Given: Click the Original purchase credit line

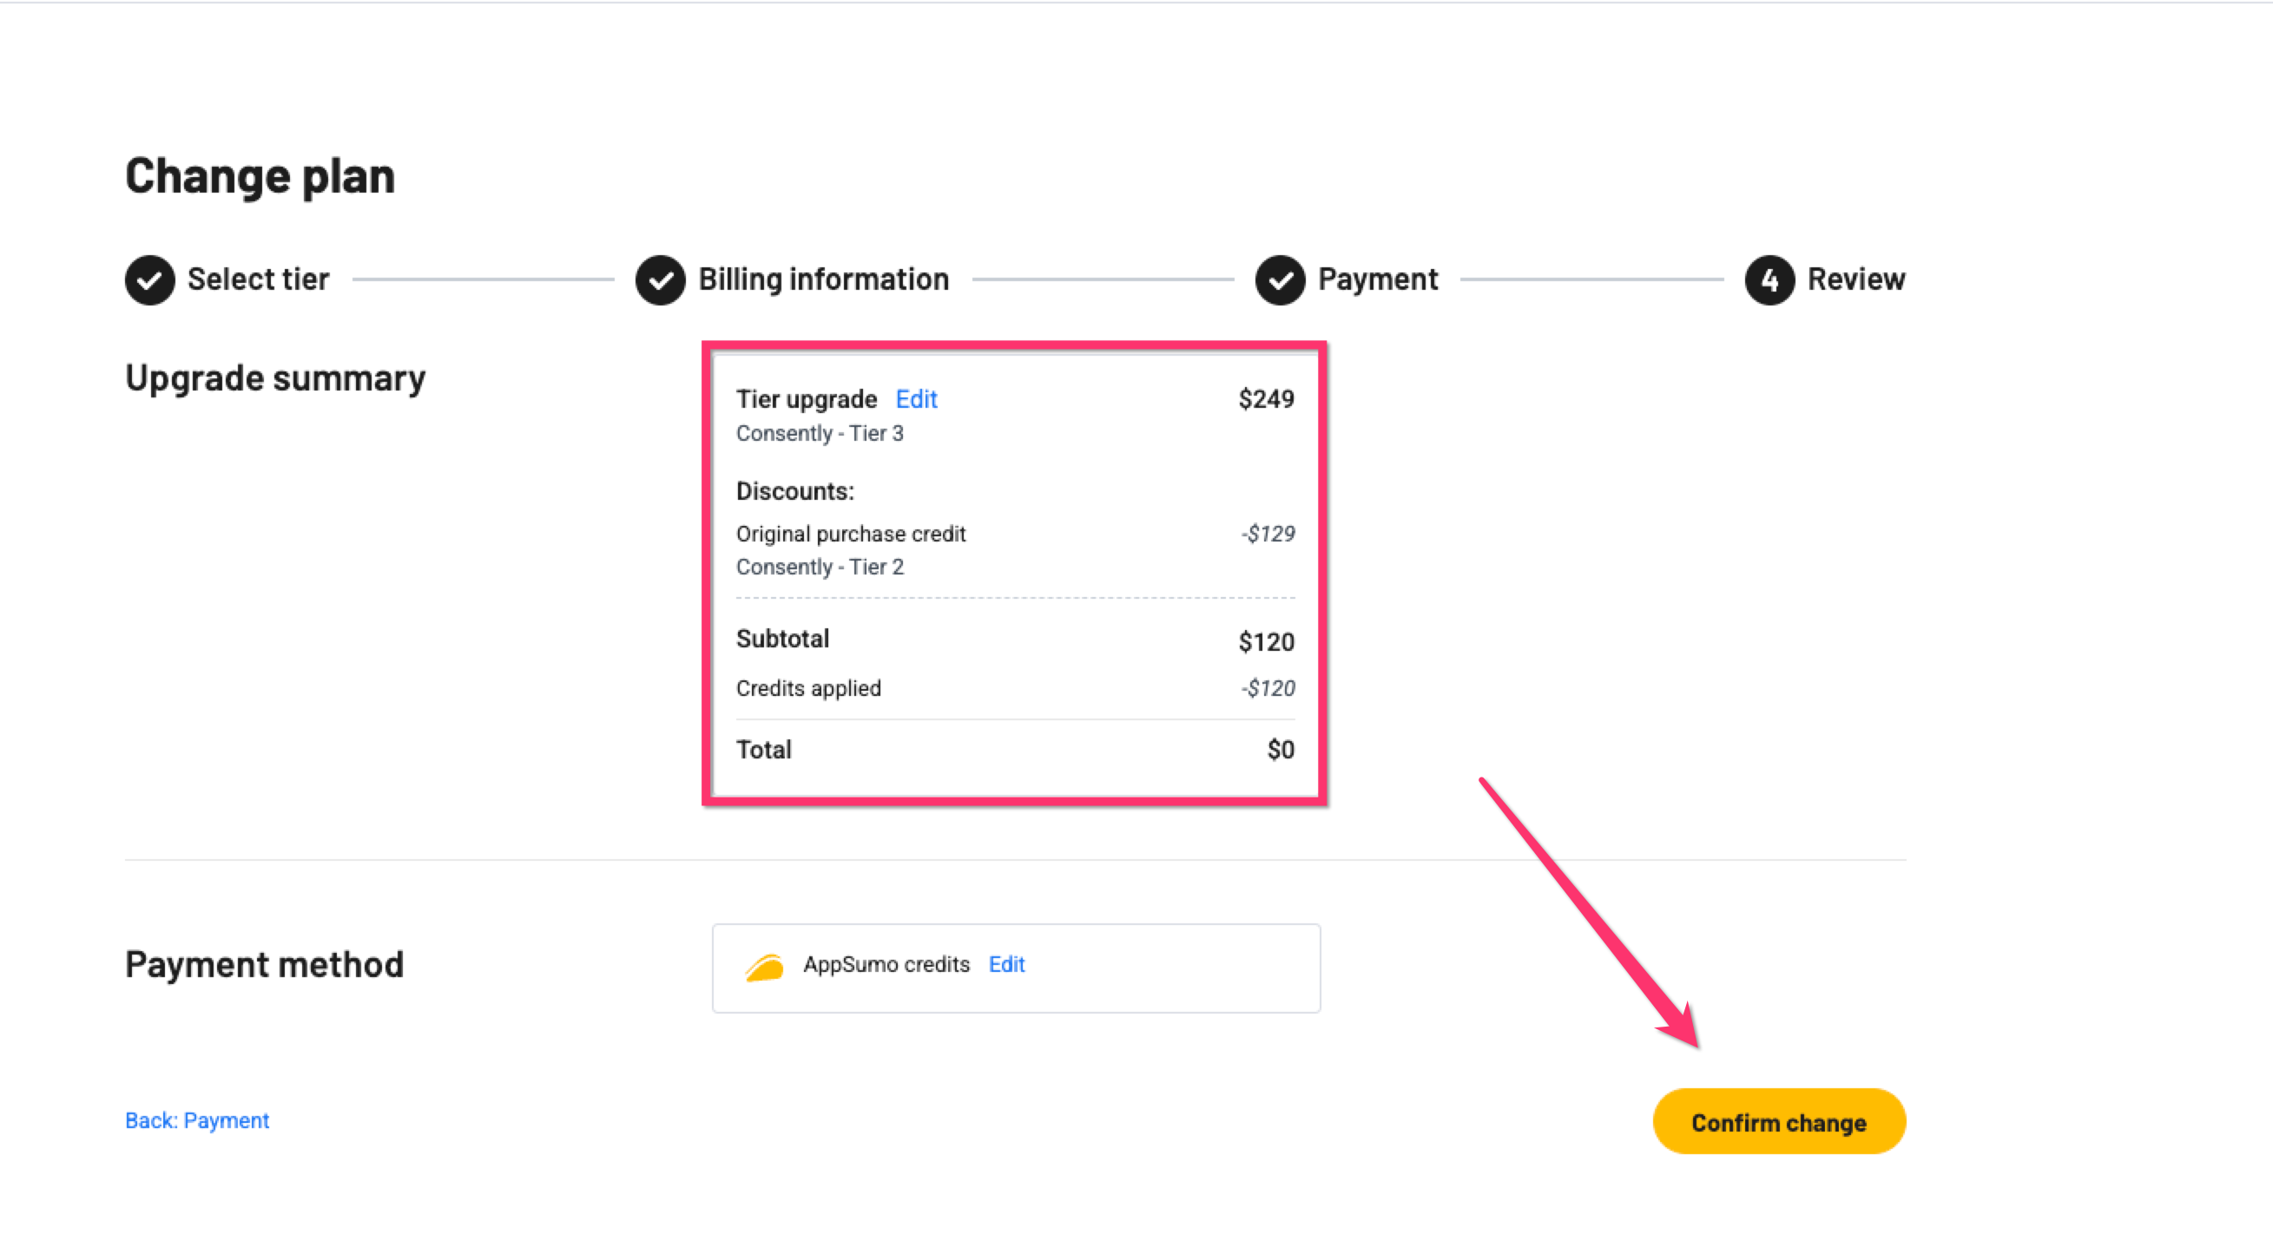Looking at the screenshot, I should [x=851, y=534].
